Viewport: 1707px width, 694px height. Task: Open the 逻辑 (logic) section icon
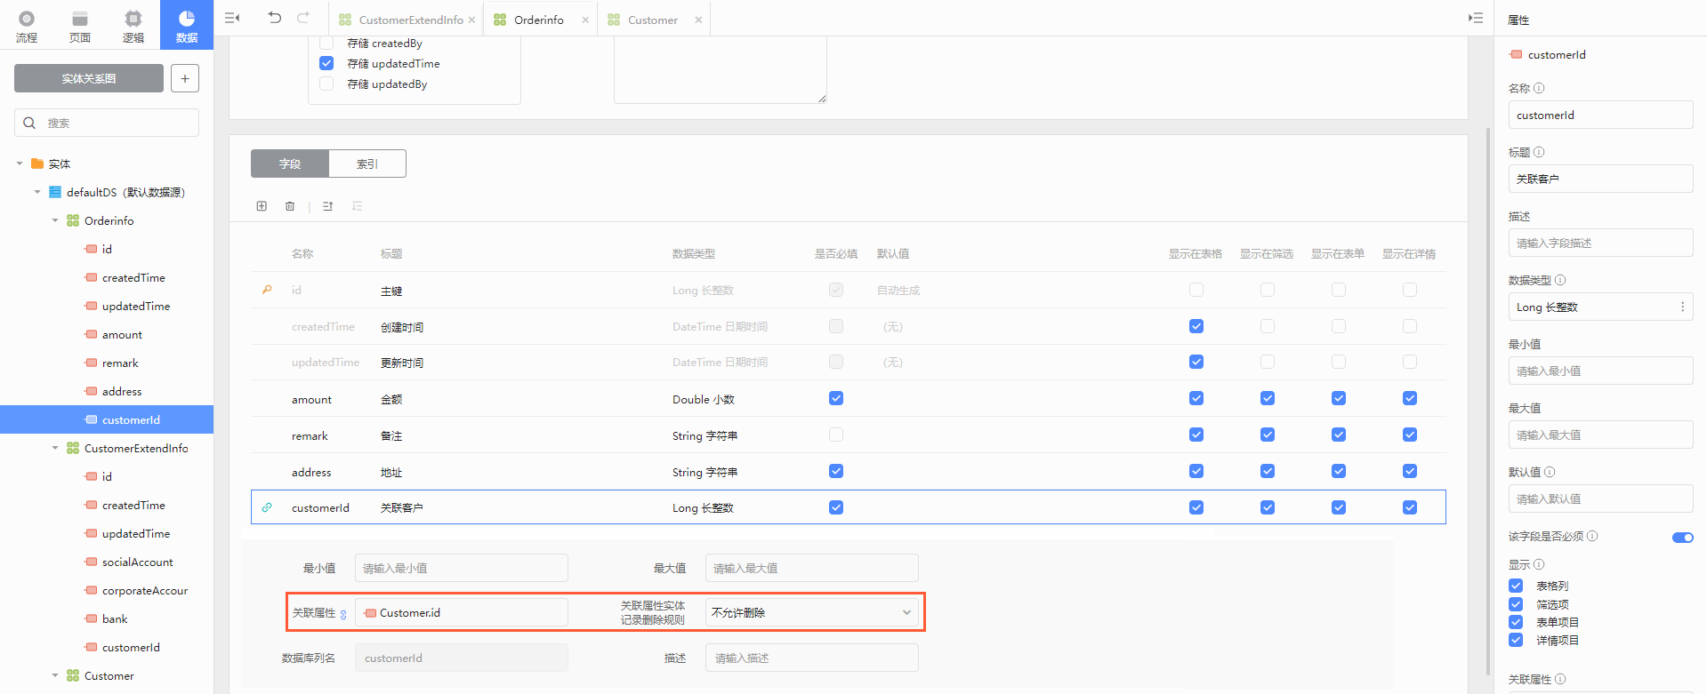[x=133, y=19]
